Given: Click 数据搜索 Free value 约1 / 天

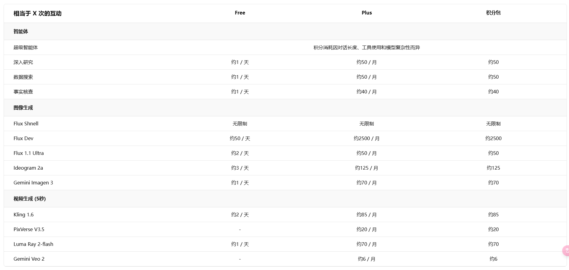Looking at the screenshot, I should point(240,77).
